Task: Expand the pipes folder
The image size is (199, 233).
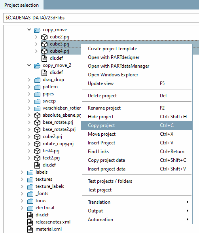Action: [29, 94]
